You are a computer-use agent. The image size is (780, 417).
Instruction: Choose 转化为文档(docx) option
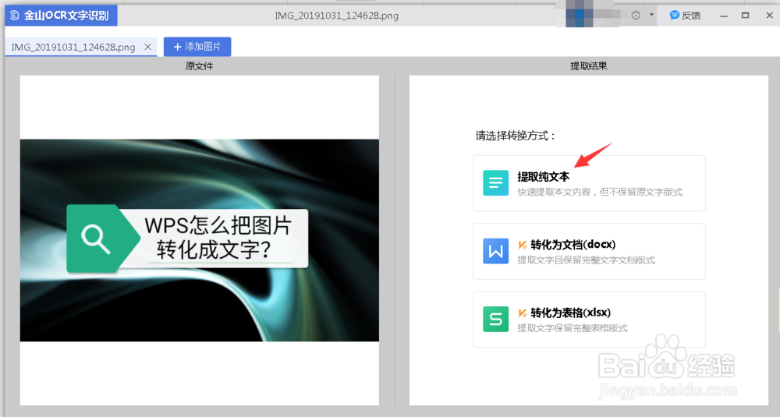[589, 252]
